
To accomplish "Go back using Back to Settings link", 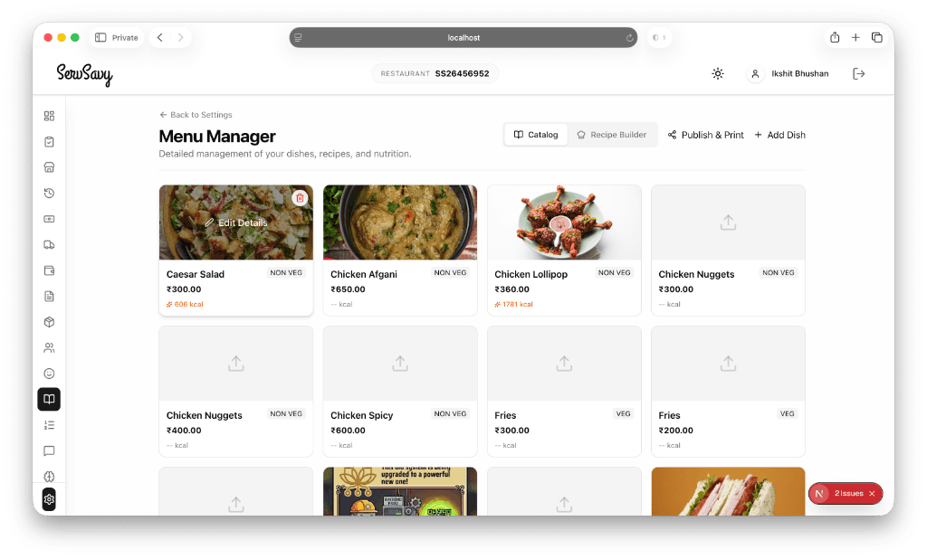I will click(x=196, y=115).
